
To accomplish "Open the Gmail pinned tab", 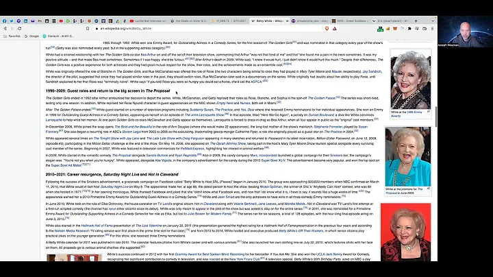I will point(40,21).
